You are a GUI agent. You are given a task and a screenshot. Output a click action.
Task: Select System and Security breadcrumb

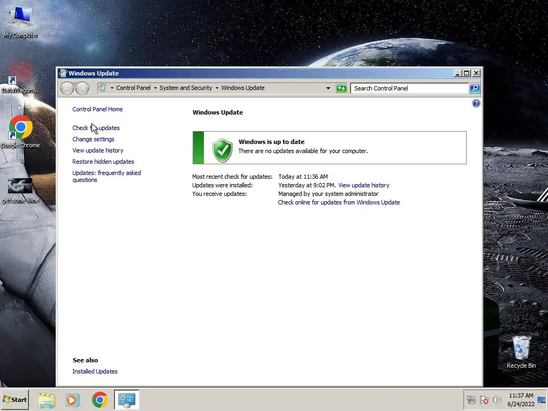(186, 88)
